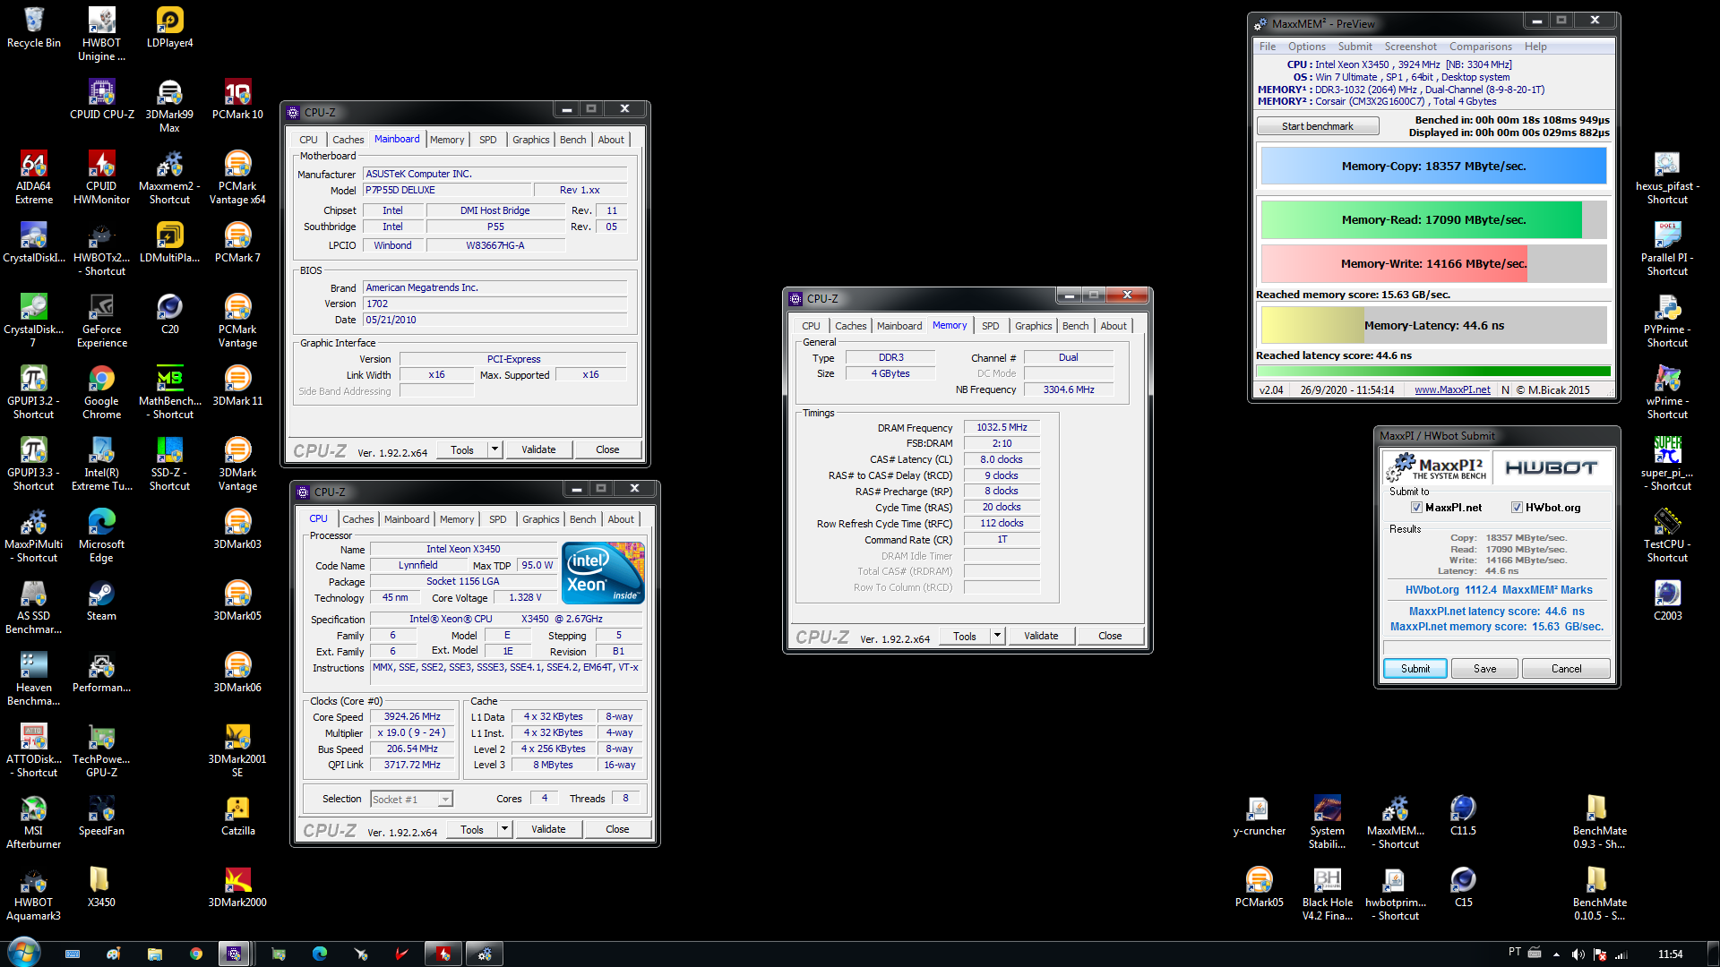Select Caches tab in bottom CPU-Z window
1720x967 pixels.
tap(357, 519)
